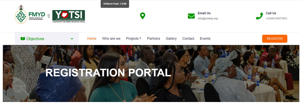Open the Events menu item
Image resolution: width=302 pixels, height=105 pixels.
coord(205,38)
